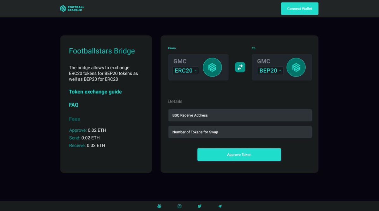Click the Details label above the address field
The image size is (379, 211).
tap(175, 102)
